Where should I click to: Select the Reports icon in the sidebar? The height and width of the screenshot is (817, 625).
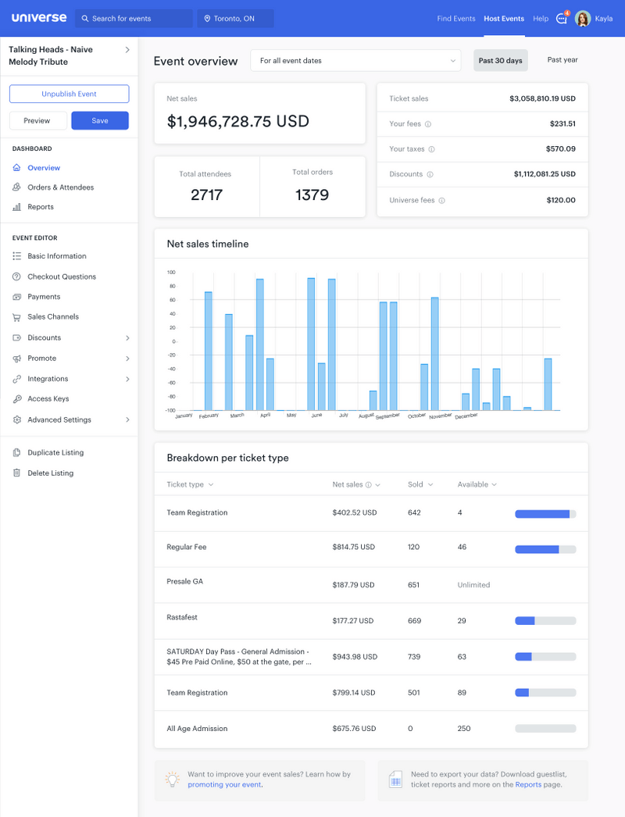point(17,207)
